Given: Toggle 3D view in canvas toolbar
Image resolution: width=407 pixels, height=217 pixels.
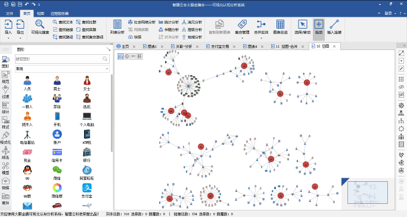Looking at the screenshot, I should point(133,56).
